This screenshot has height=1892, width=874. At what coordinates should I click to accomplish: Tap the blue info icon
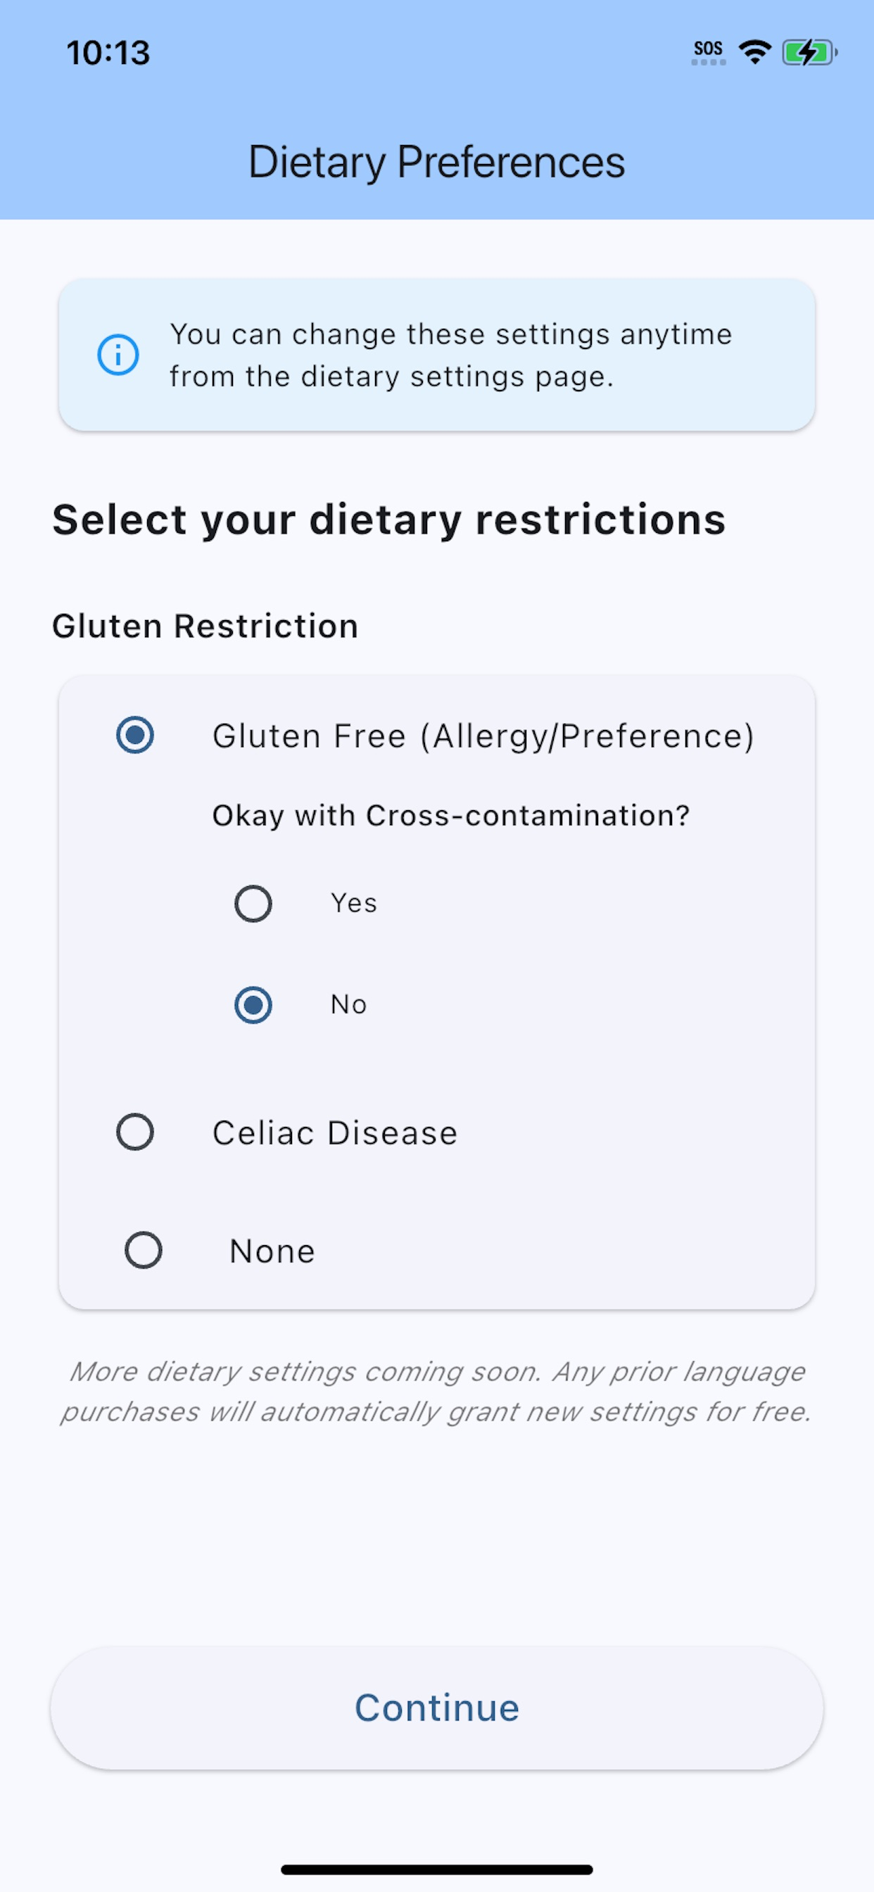tap(118, 355)
